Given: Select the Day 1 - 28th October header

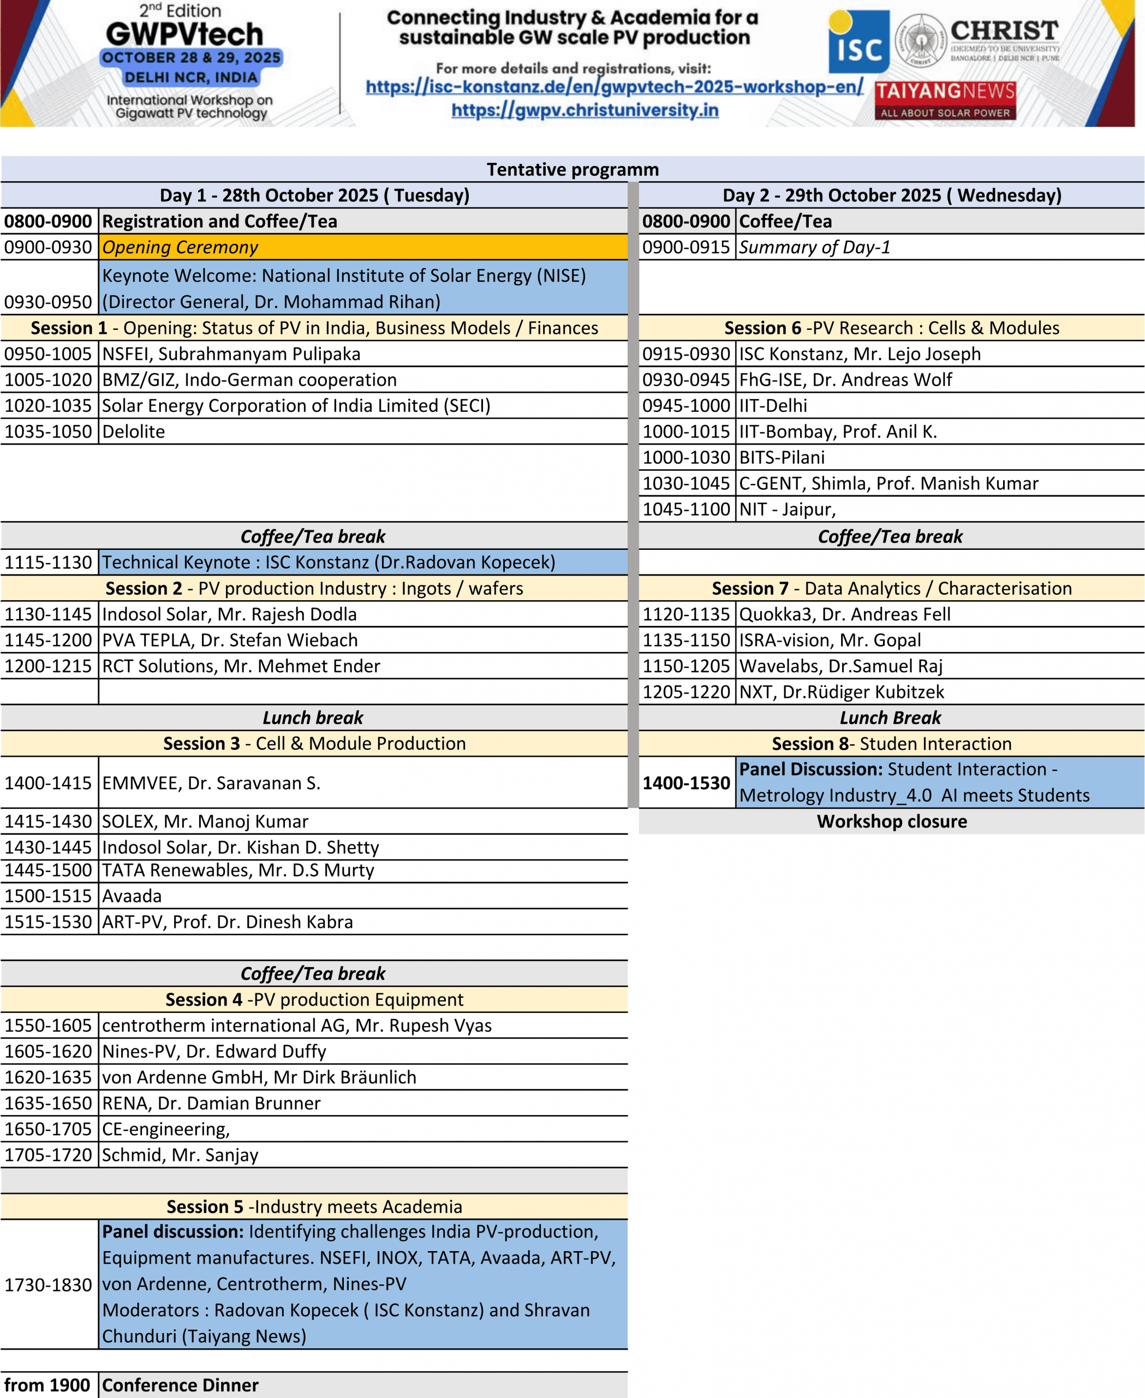Looking at the screenshot, I should point(314,196).
